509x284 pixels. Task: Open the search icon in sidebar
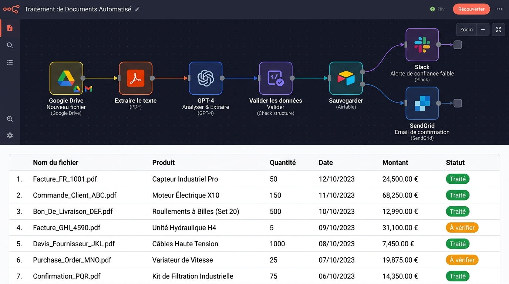click(x=10, y=45)
